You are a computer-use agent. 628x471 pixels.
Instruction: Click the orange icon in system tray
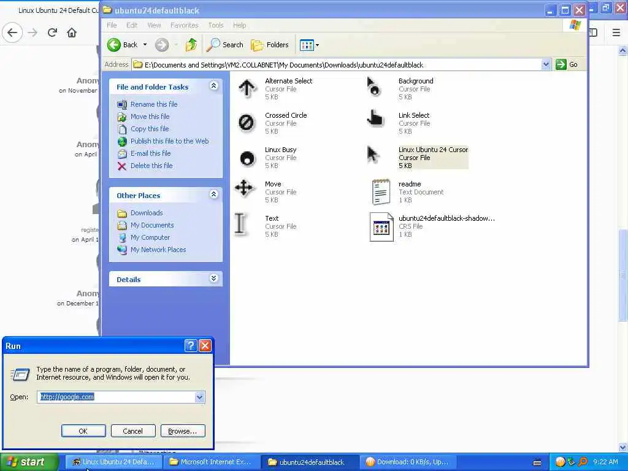[561, 462]
